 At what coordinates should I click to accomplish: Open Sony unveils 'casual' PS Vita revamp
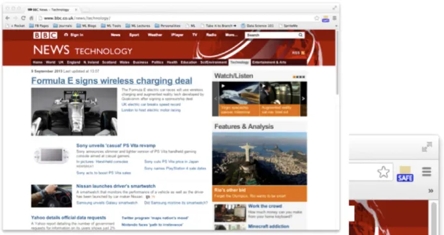pos(116,145)
